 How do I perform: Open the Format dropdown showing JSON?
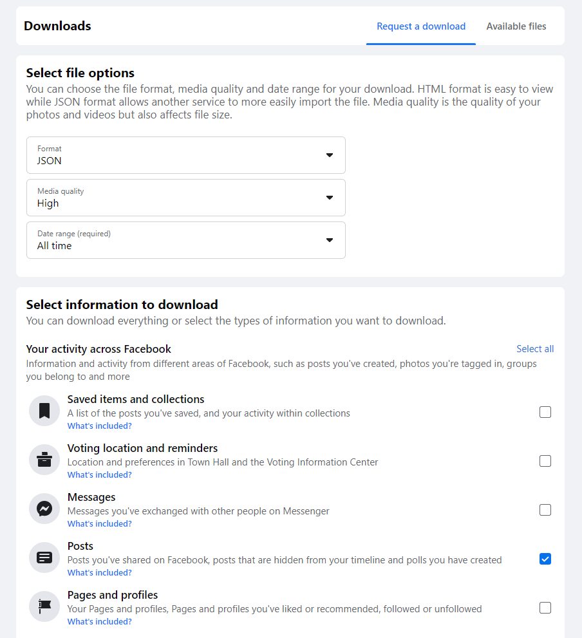click(x=186, y=155)
